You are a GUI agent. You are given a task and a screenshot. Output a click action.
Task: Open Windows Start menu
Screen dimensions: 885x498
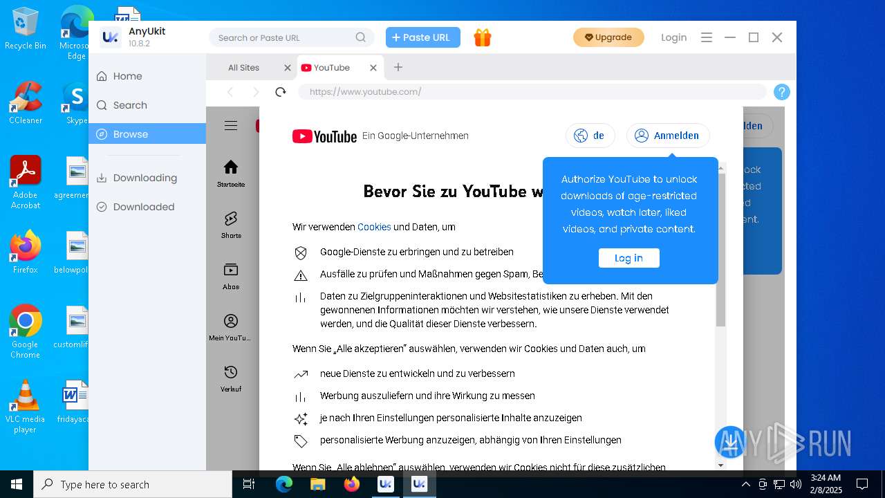coord(17,484)
